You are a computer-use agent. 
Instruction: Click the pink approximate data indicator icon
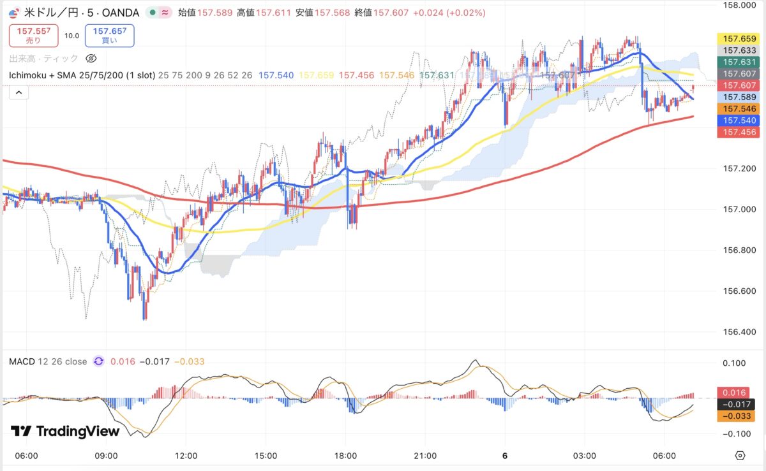click(x=165, y=13)
